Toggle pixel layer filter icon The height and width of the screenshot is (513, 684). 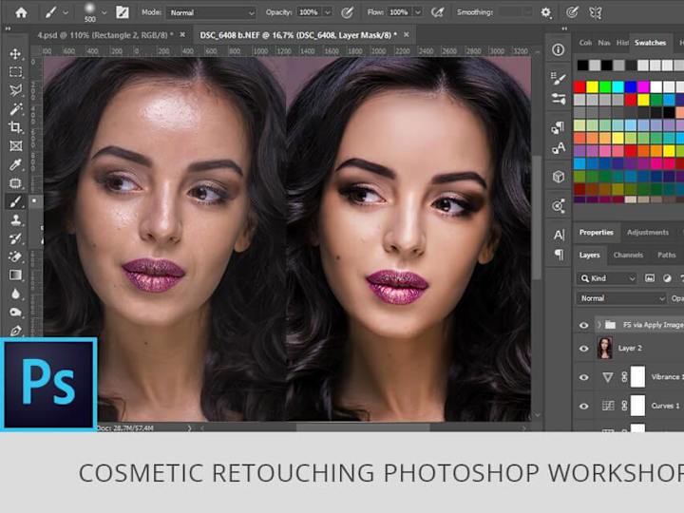pyautogui.click(x=650, y=278)
